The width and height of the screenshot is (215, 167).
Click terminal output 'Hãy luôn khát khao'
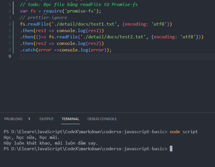[x=27, y=143]
